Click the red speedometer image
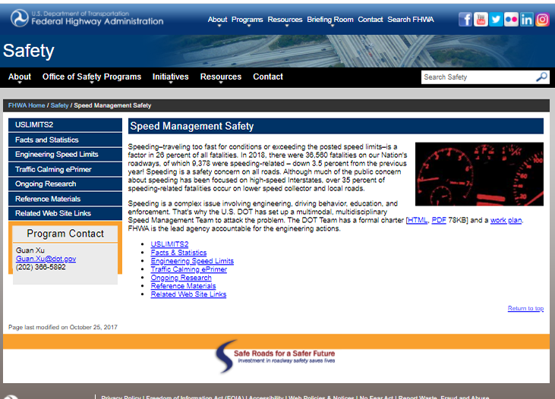The height and width of the screenshot is (399, 555). tap(479, 174)
